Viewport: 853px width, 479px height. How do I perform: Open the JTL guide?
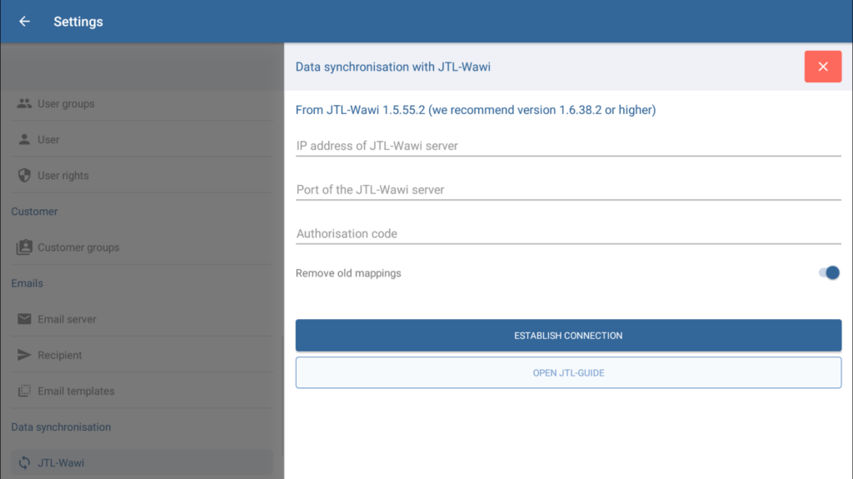point(568,372)
